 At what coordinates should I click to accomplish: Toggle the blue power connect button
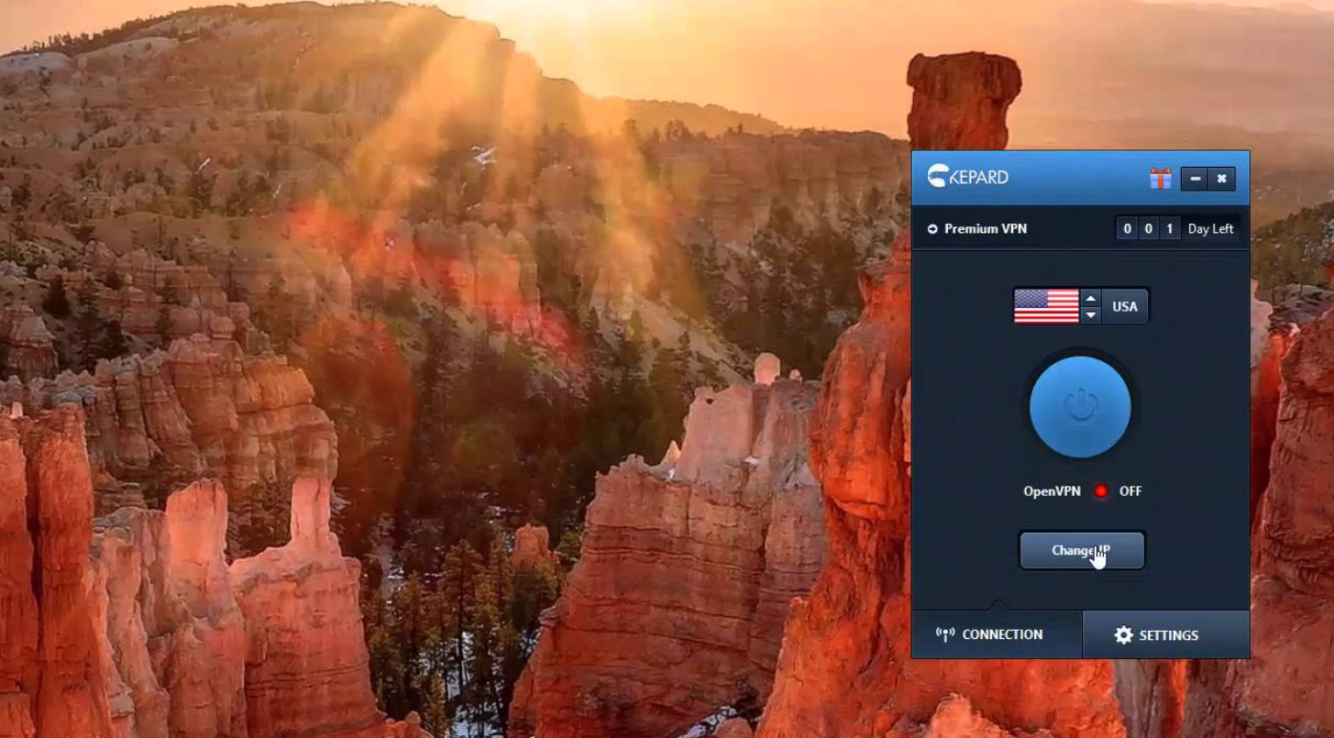(1080, 407)
